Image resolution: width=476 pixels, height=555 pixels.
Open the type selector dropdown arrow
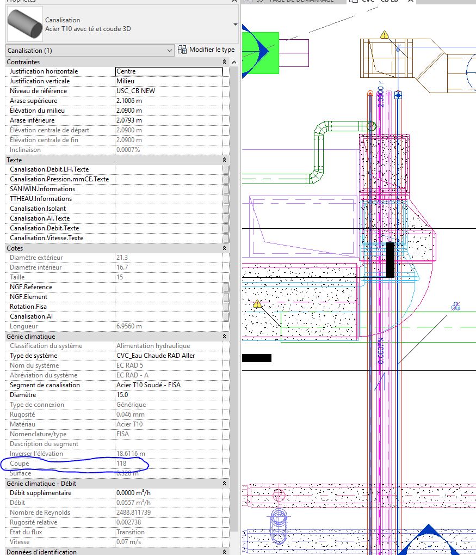tap(235, 25)
